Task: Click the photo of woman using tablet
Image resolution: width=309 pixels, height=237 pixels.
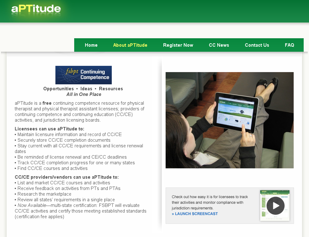Action: tap(229, 120)
